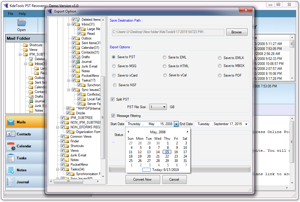Select Sent Items(31) folder in export tree
Viewport: 300px width, 202px height.
coord(91,43)
